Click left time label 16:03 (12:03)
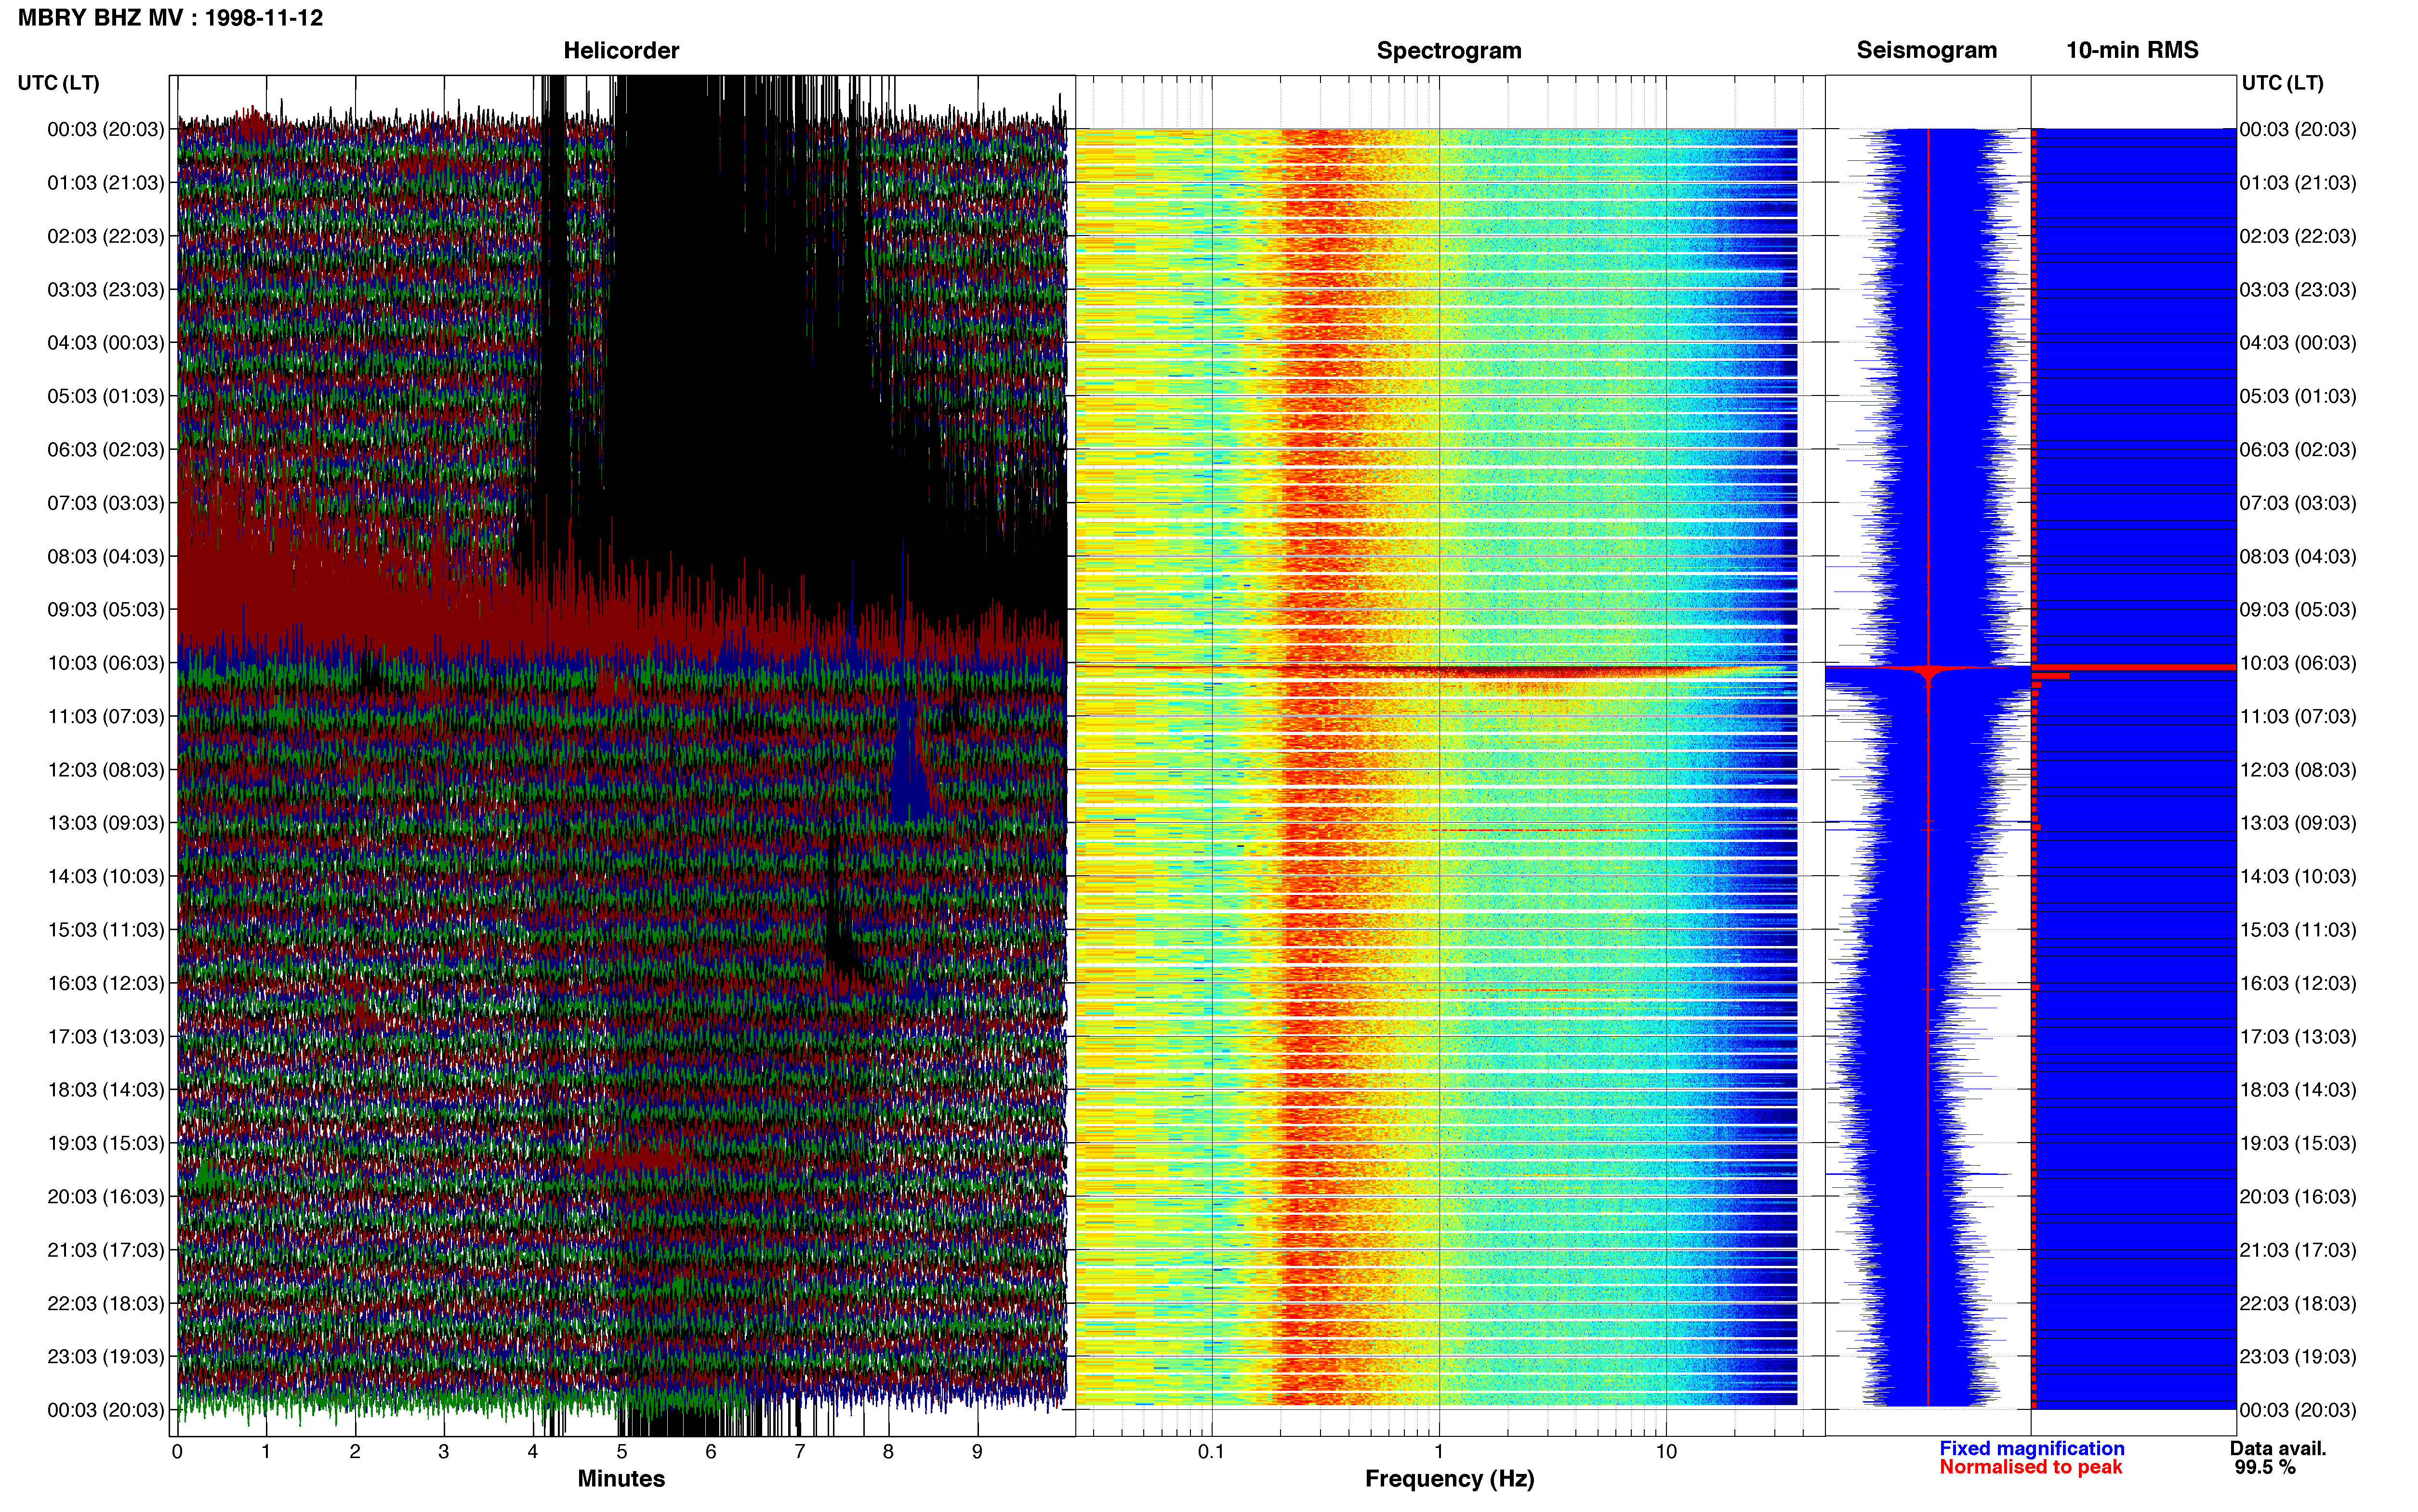This screenshot has height=1512, width=2418. pyautogui.click(x=106, y=983)
